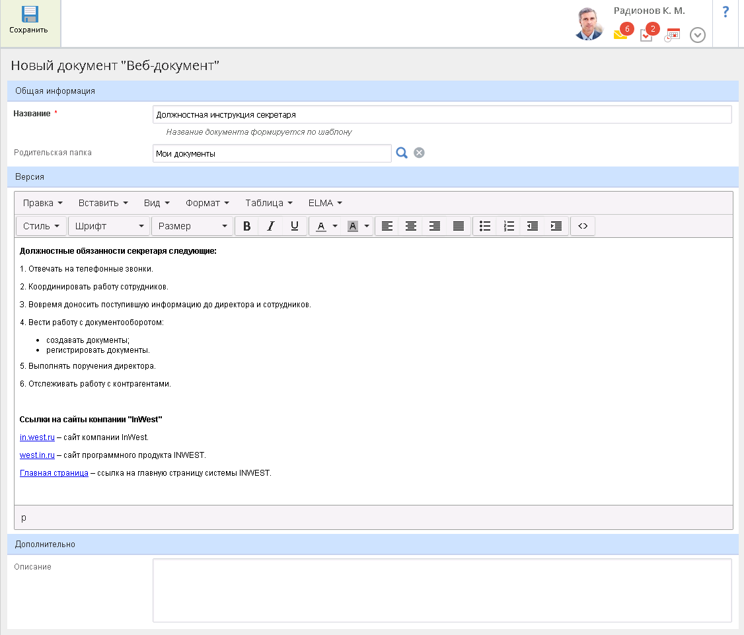This screenshot has width=744, height=635.
Task: Toggle italic formatting
Action: pyautogui.click(x=270, y=226)
